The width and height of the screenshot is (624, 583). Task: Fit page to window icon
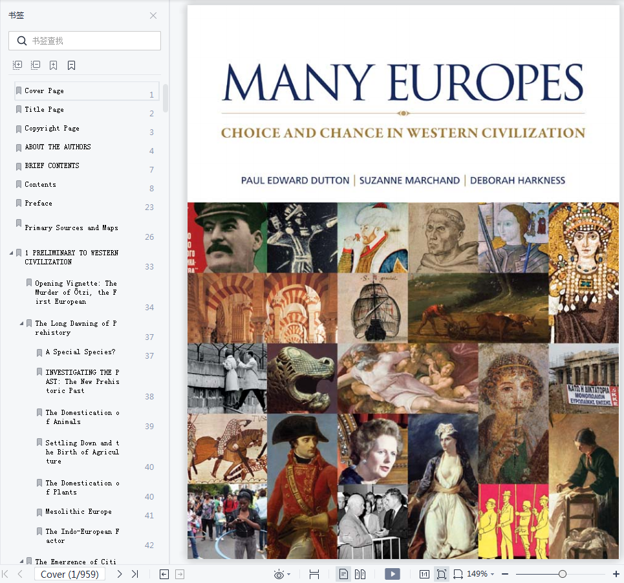point(442,574)
